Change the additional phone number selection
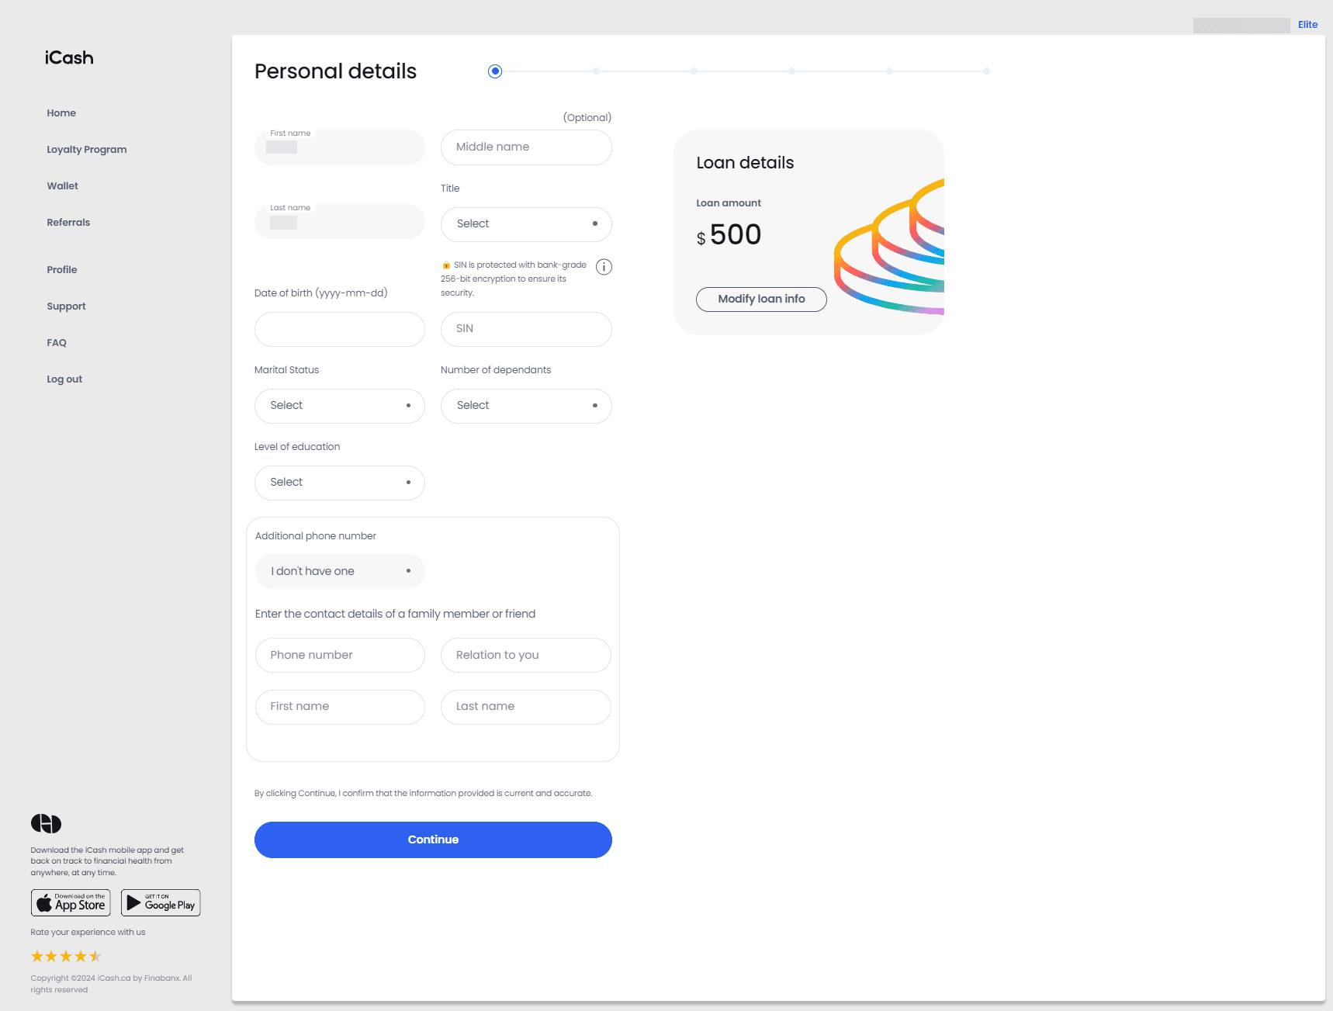This screenshot has width=1333, height=1011. (340, 571)
